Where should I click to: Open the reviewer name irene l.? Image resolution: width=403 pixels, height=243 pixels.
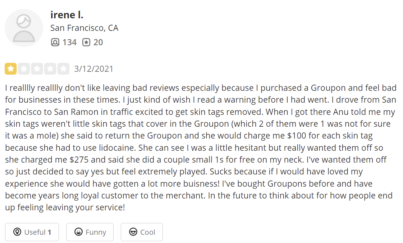pos(67,15)
